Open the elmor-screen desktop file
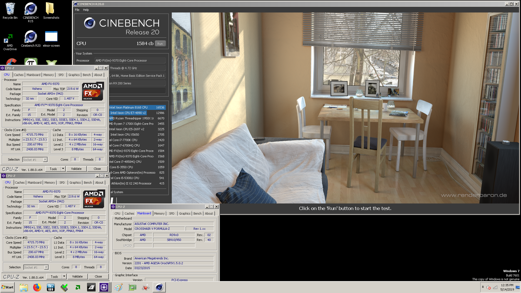This screenshot has width=521, height=293. pos(51,39)
